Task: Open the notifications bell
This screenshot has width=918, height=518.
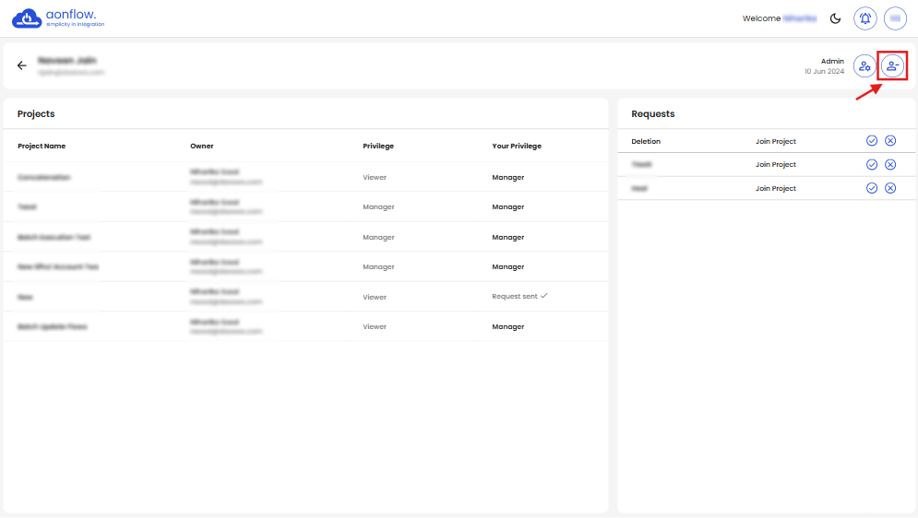Action: (x=865, y=18)
